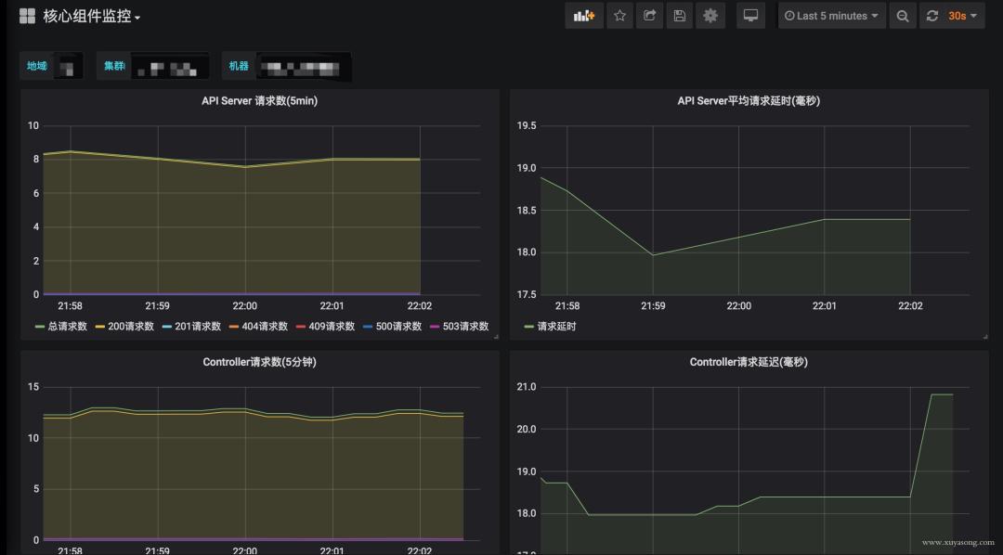The image size is (1003, 555).
Task: Refresh the dashboard using the refresh icon
Action: [x=932, y=16]
